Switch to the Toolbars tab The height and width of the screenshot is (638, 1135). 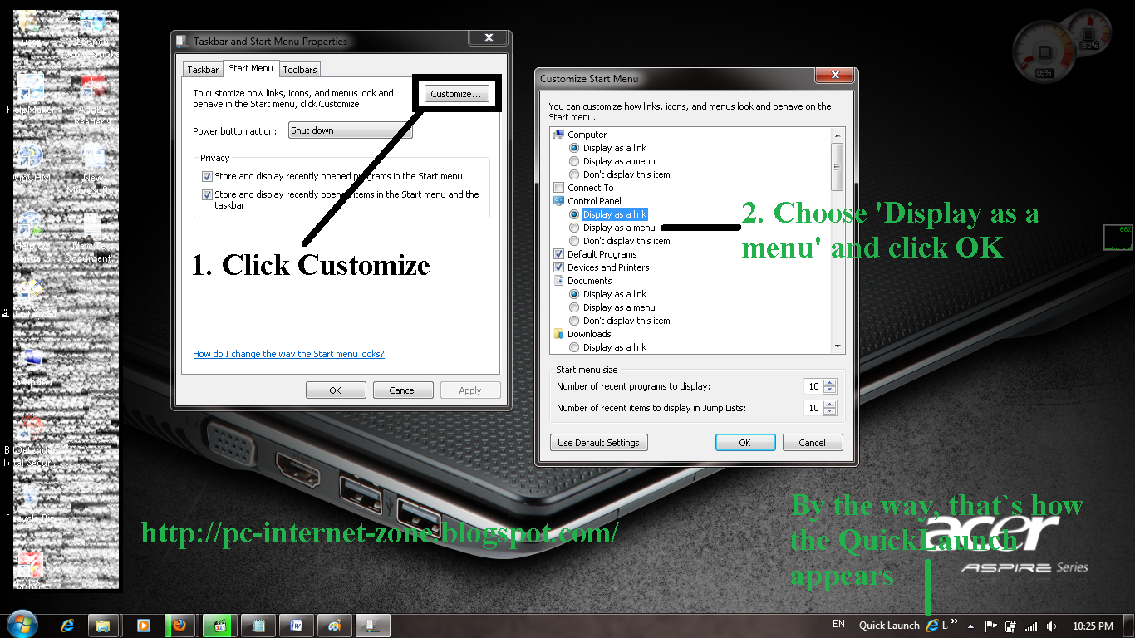click(x=299, y=69)
